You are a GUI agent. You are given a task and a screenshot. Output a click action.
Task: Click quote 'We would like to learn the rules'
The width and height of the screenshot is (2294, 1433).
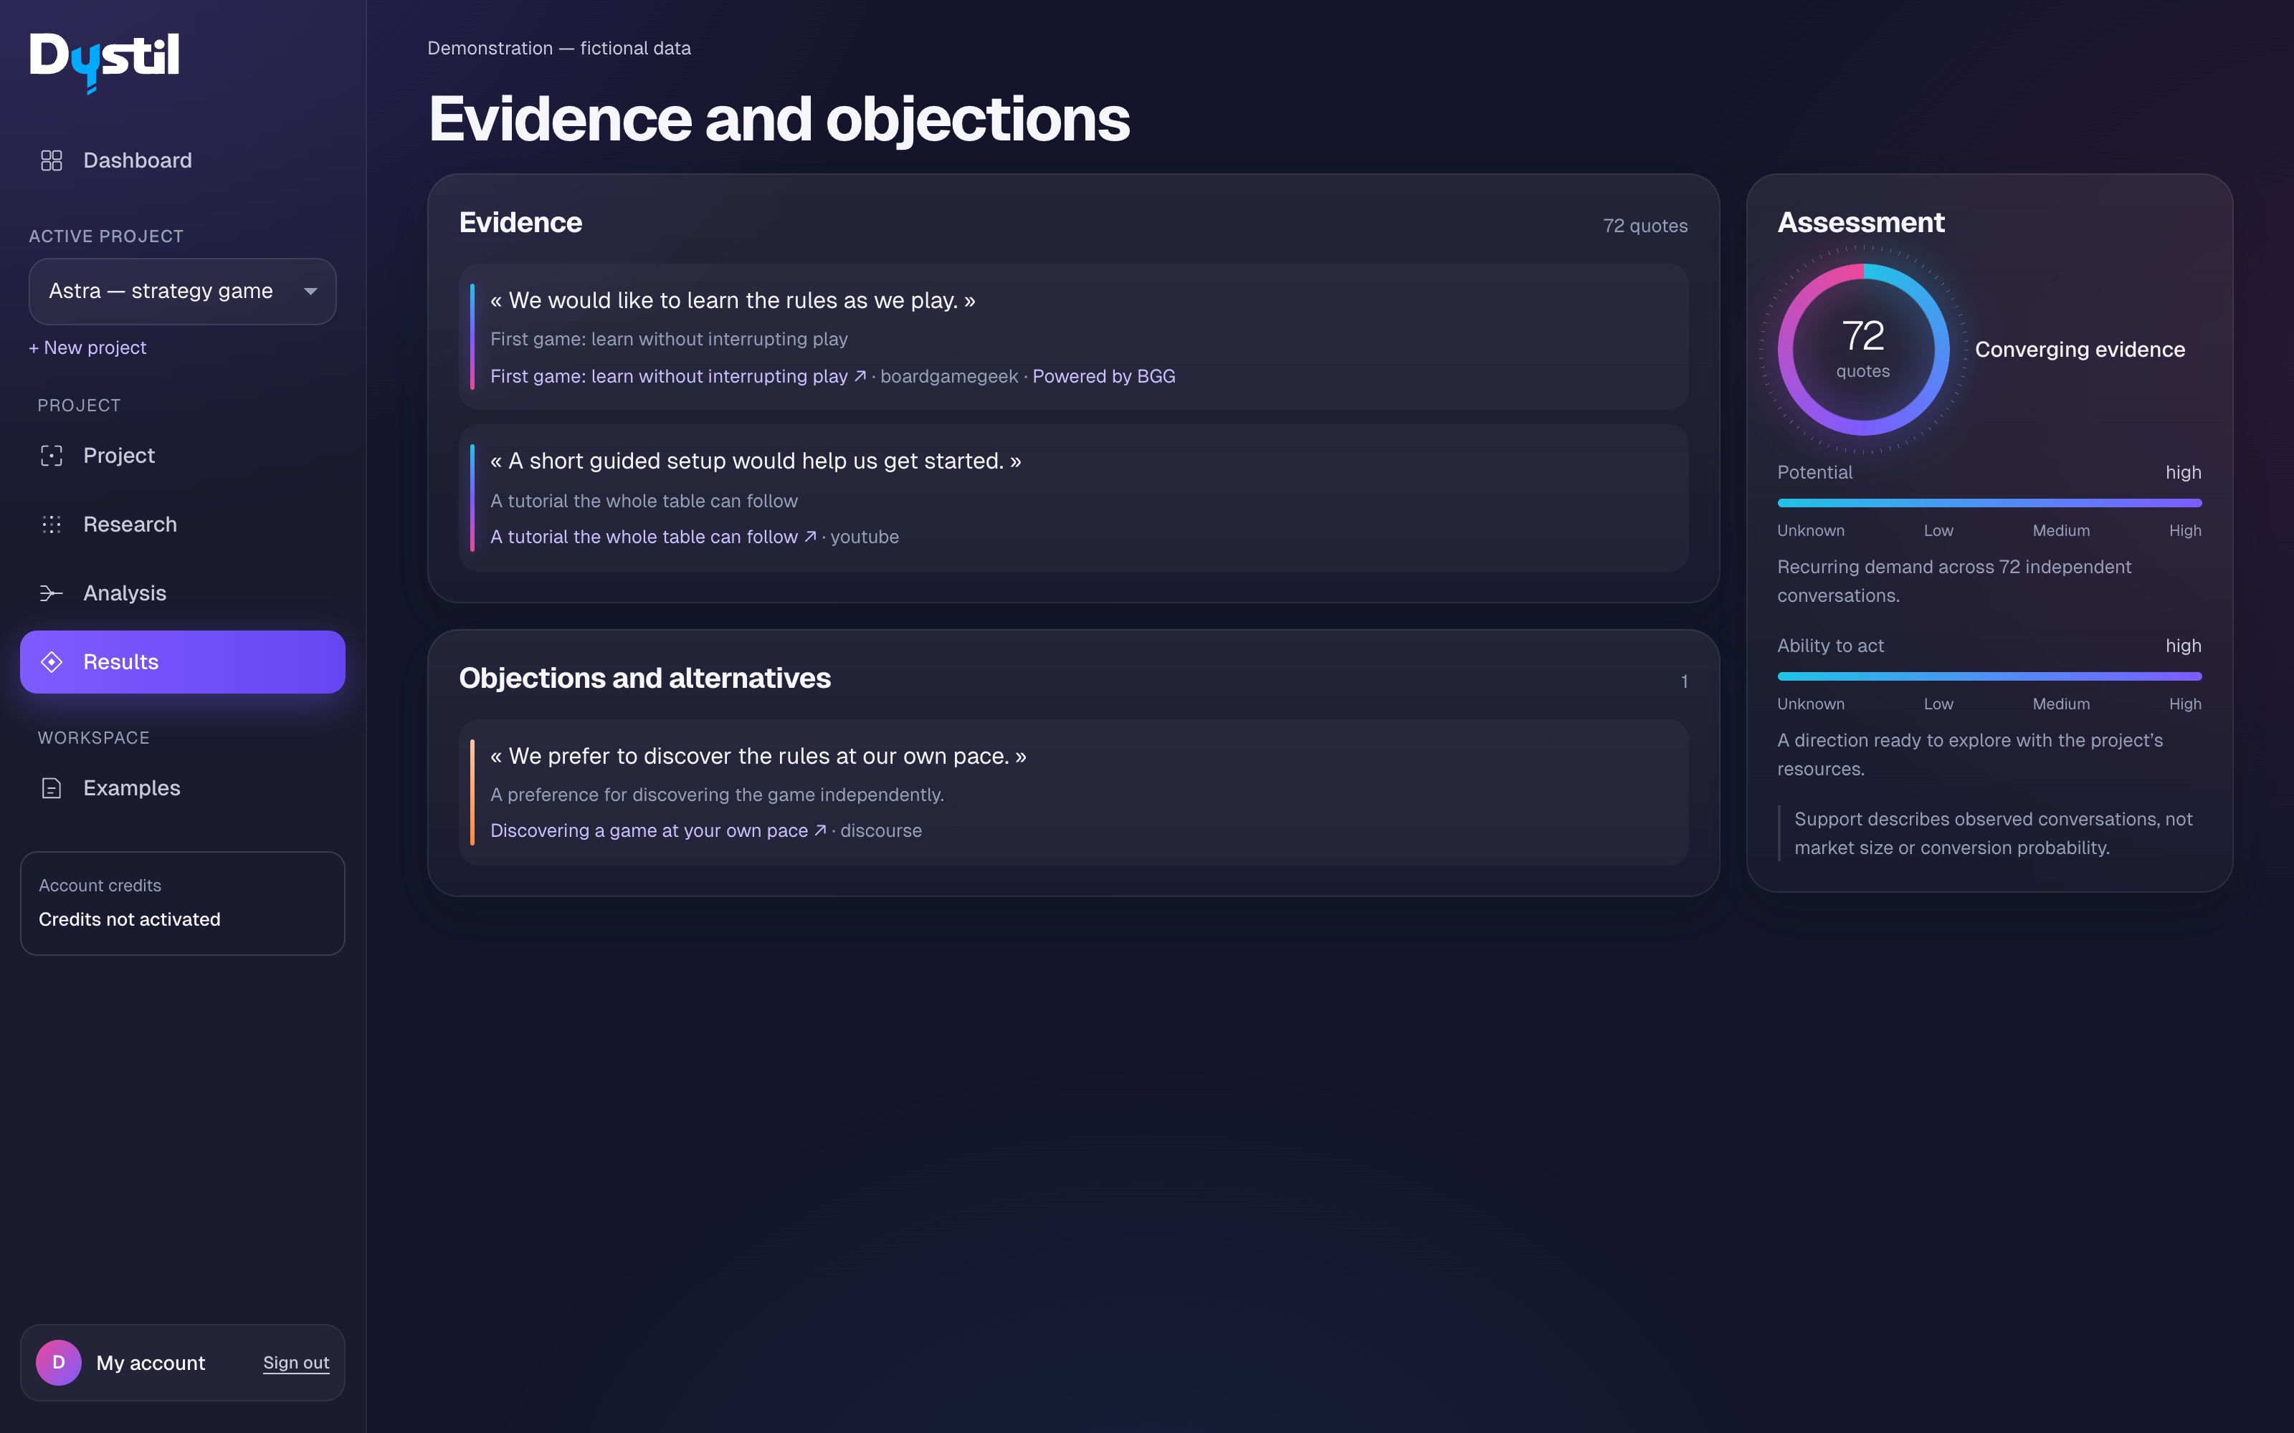tap(733, 300)
